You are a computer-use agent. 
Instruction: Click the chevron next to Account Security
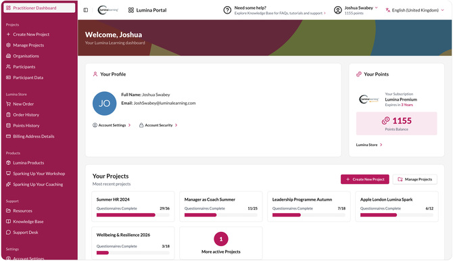[176, 125]
